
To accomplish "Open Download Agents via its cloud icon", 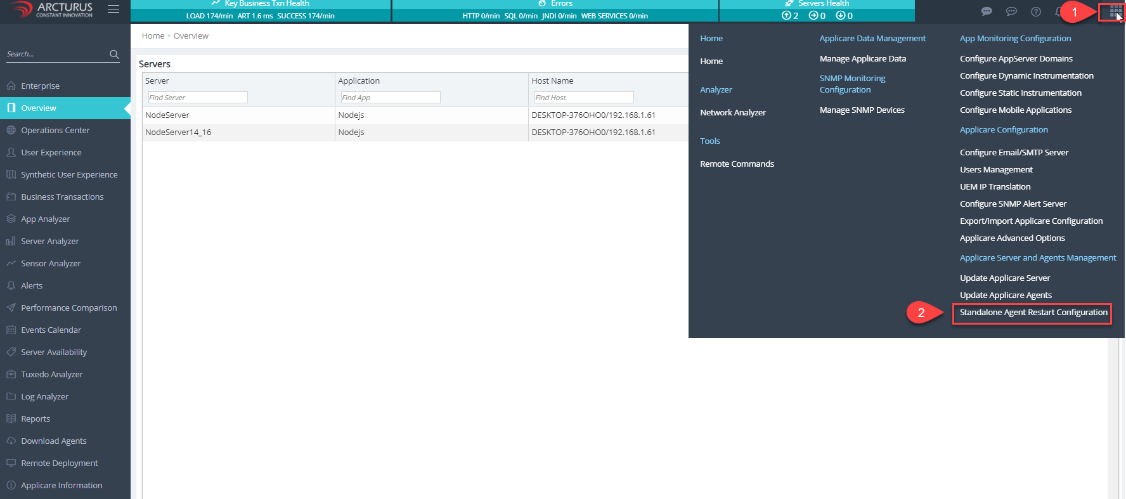I will coord(11,441).
